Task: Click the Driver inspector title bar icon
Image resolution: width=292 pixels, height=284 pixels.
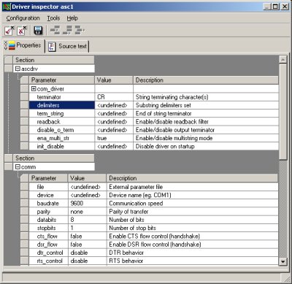Action: pos(7,7)
